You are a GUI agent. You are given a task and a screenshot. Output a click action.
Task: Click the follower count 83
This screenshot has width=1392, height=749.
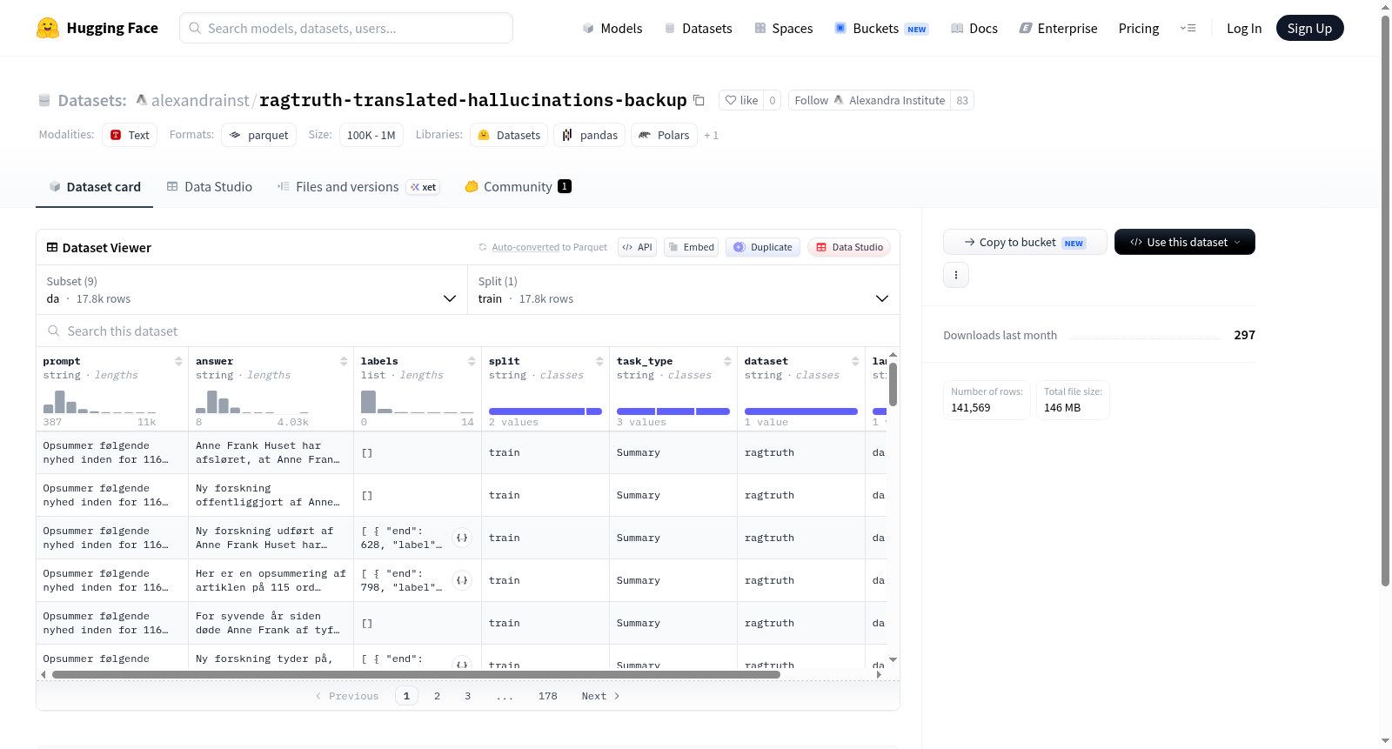962,100
